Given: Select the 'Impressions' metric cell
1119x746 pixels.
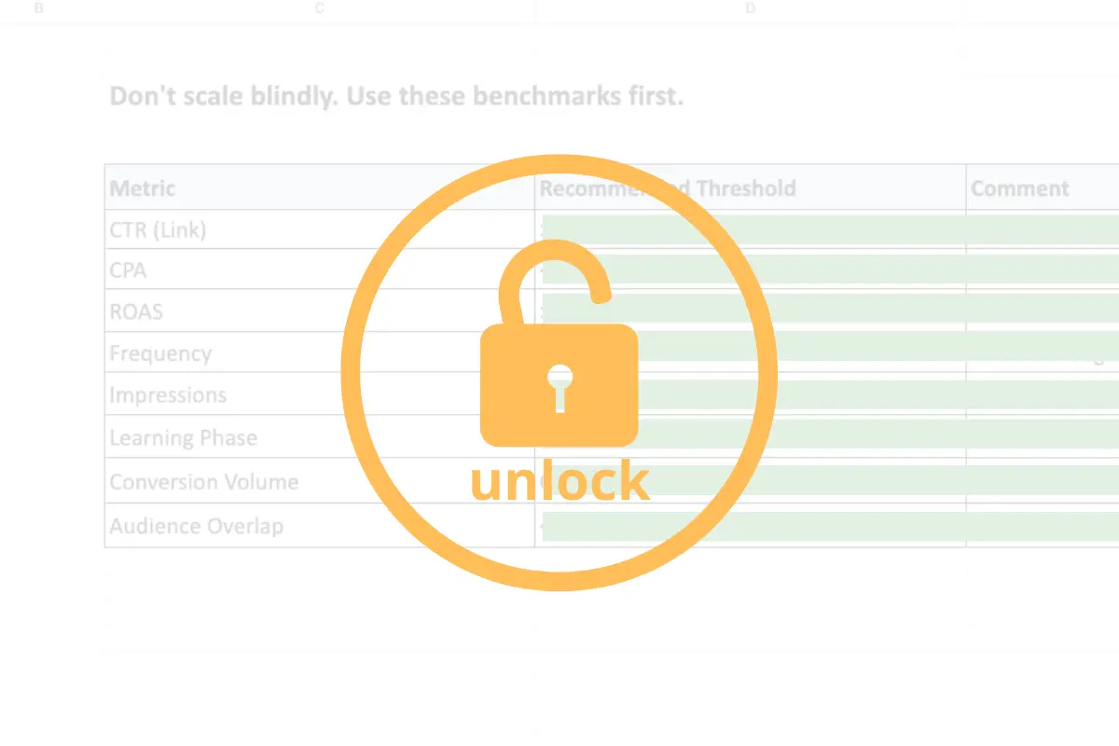Looking at the screenshot, I should (320, 394).
